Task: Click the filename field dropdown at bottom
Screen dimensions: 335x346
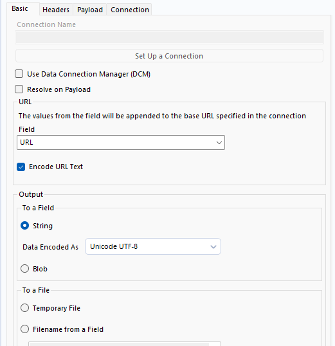Action: [125, 344]
